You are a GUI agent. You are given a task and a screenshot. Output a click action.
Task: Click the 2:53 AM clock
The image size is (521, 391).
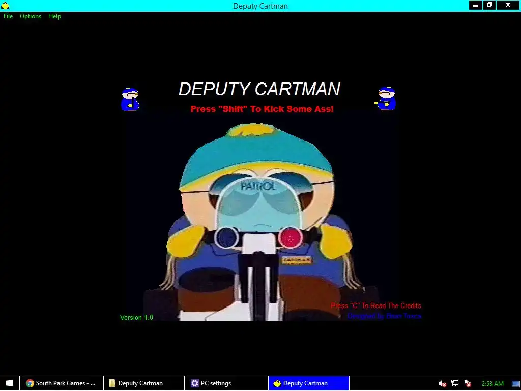coord(493,384)
